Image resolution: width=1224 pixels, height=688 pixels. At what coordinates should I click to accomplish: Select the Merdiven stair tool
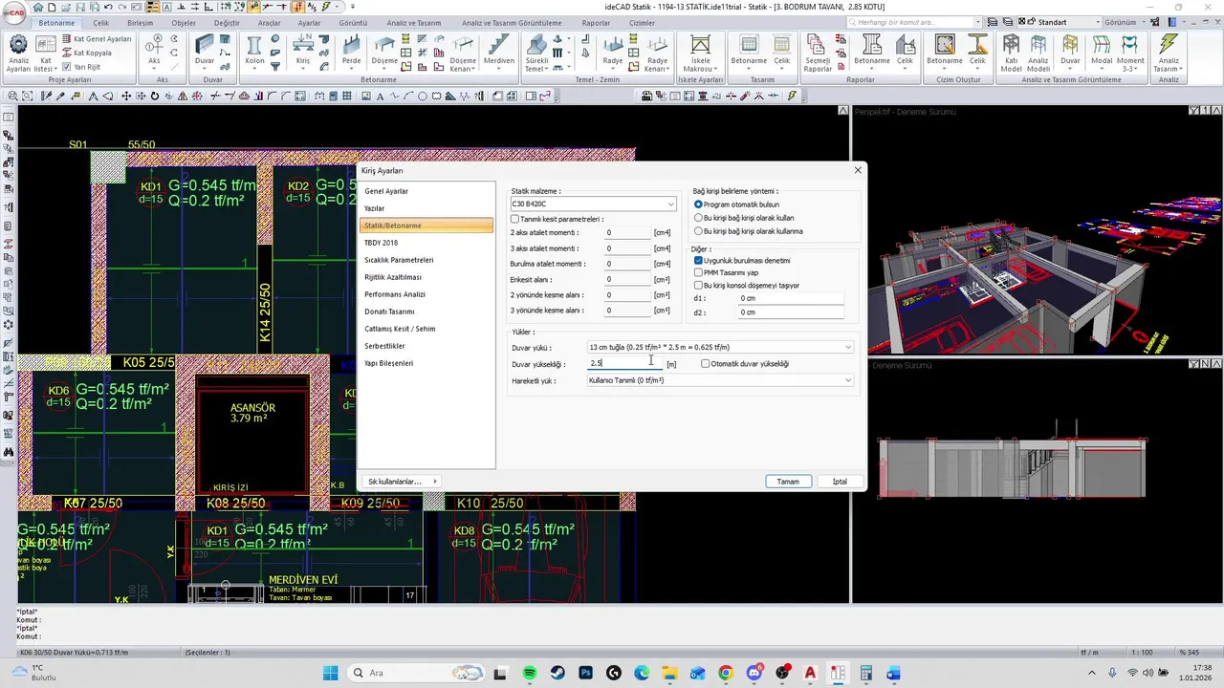point(498,52)
